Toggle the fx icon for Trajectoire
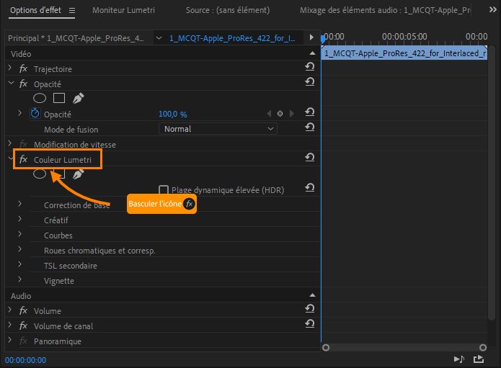 (x=23, y=68)
